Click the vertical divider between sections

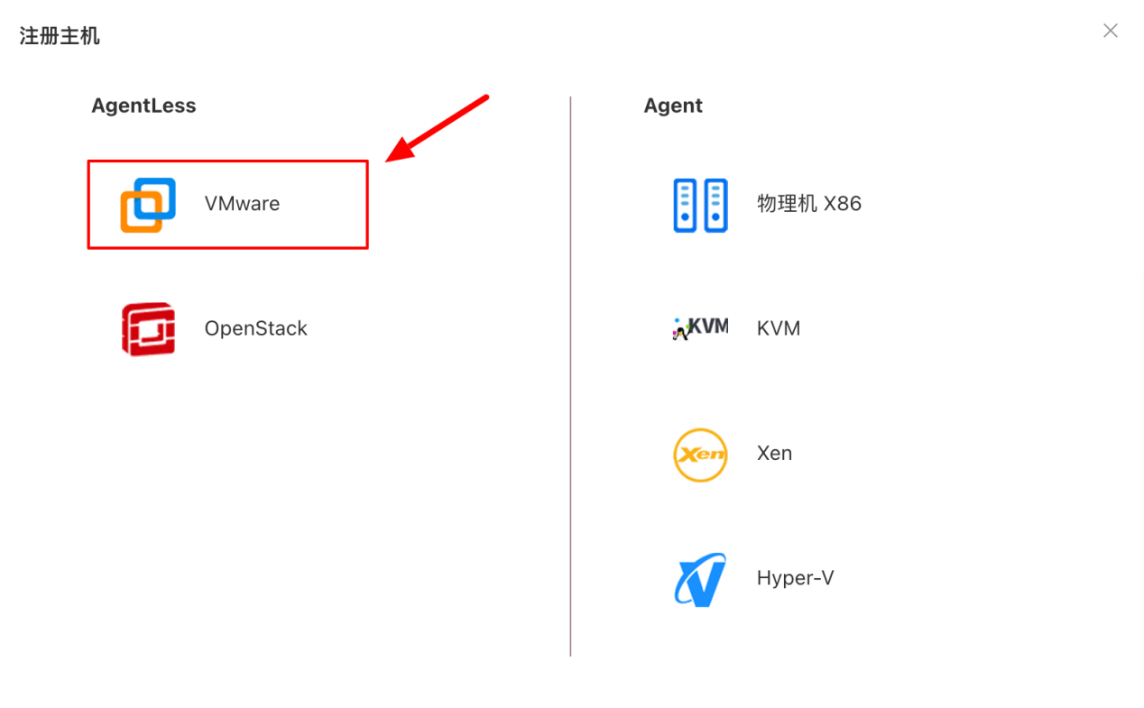[570, 376]
